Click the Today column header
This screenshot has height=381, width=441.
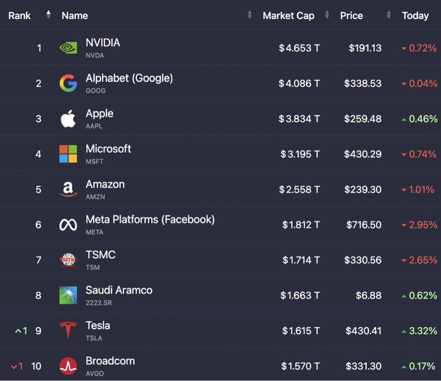point(415,16)
